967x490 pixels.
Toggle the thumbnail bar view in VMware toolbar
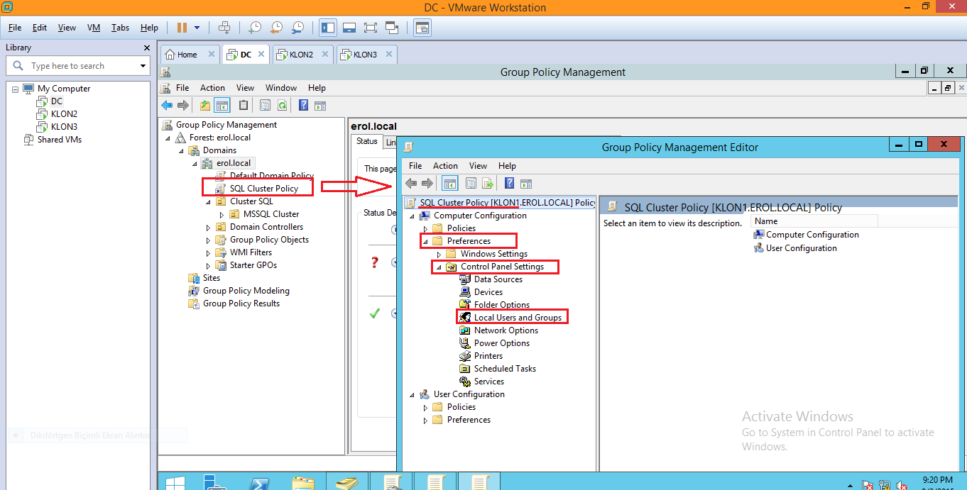349,28
